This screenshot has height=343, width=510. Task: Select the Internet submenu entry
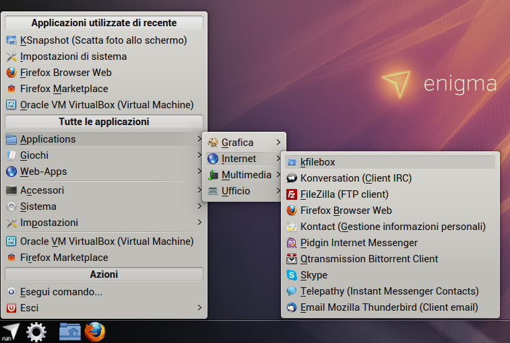244,159
